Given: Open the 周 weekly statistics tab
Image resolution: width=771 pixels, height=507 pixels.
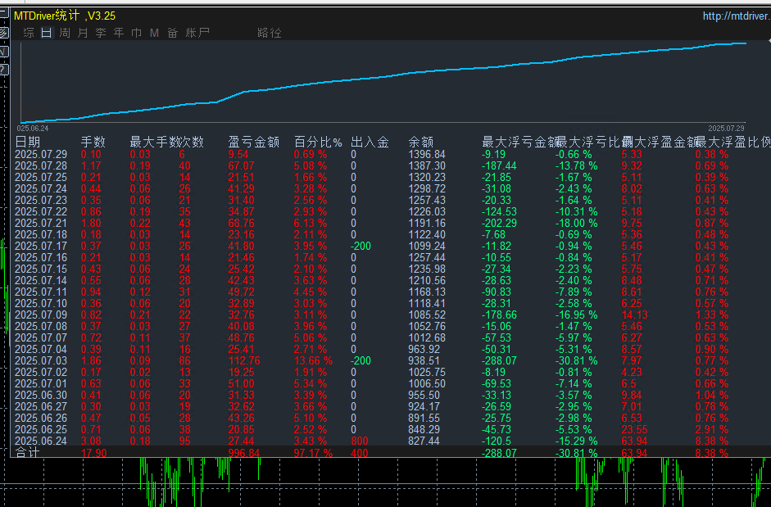Looking at the screenshot, I should click(65, 33).
